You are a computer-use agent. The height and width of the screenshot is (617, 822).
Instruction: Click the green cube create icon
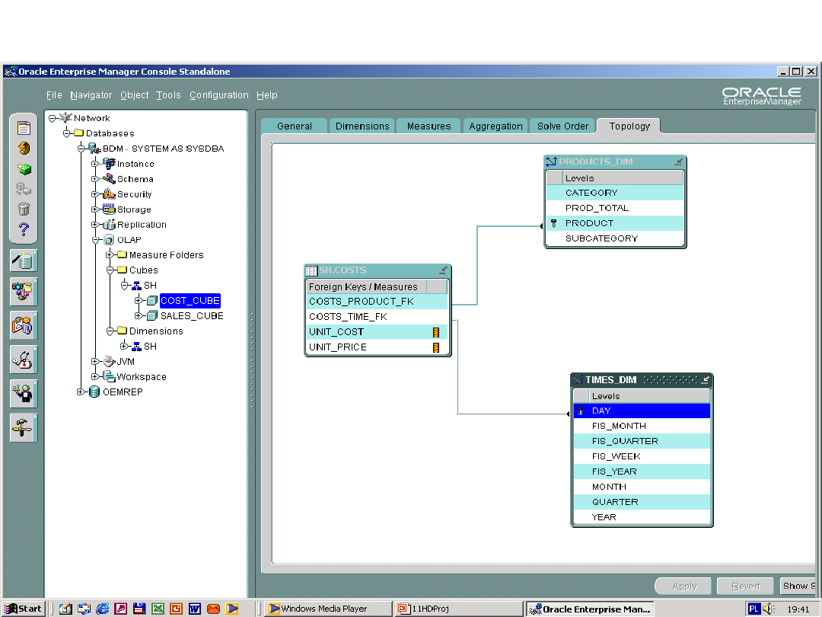tap(24, 168)
